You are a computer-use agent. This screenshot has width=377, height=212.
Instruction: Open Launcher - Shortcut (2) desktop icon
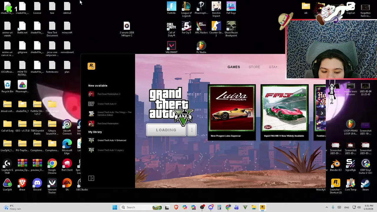pyautogui.click(x=336, y=186)
